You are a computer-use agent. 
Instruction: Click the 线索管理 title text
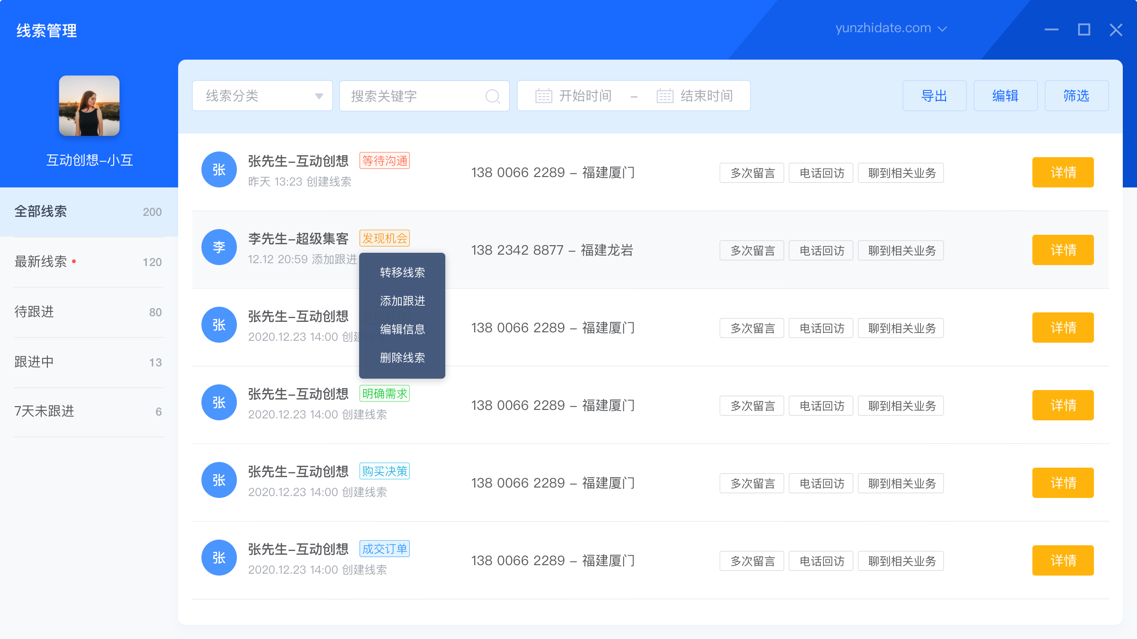(x=46, y=31)
